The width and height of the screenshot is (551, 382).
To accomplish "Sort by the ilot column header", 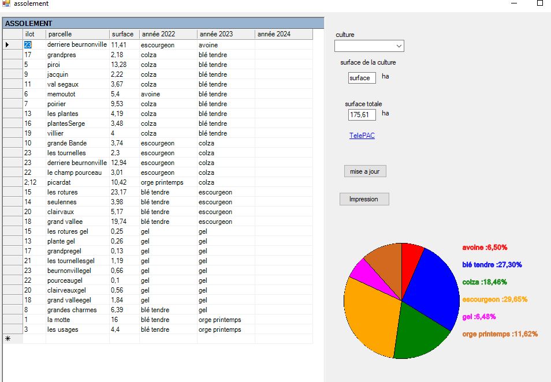I will 34,34.
